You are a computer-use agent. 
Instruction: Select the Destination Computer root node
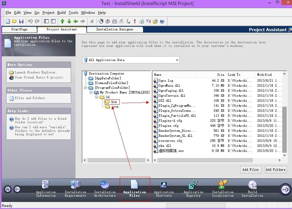[x=106, y=73]
